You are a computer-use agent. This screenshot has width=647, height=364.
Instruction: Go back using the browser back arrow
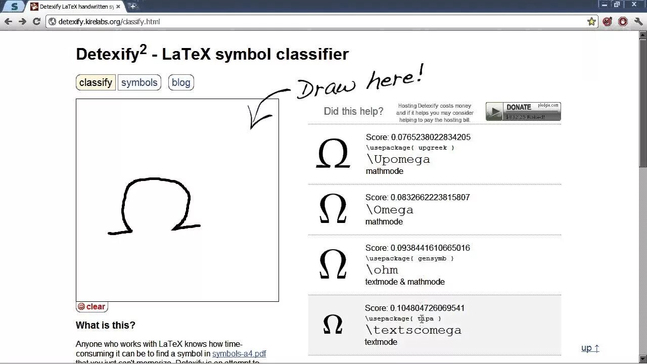pyautogui.click(x=8, y=21)
